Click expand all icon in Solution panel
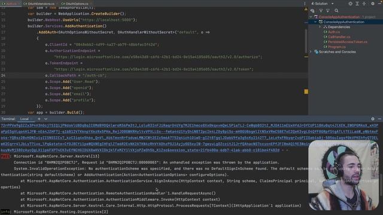The height and width of the screenshot is (215, 383). [357, 4]
